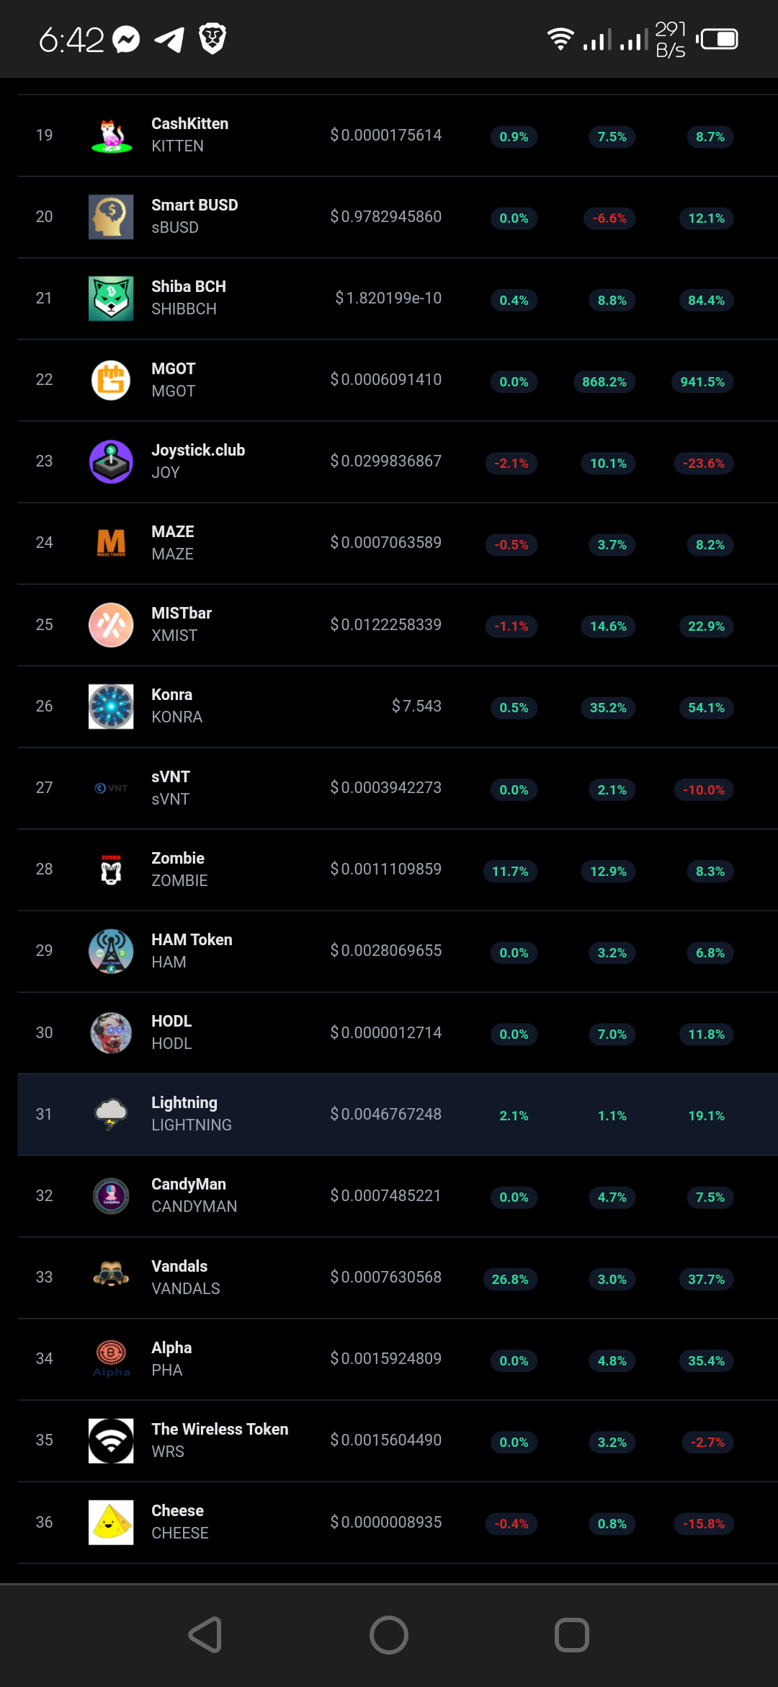Tap the CashKitten token logo
This screenshot has height=1687, width=778.
(111, 136)
